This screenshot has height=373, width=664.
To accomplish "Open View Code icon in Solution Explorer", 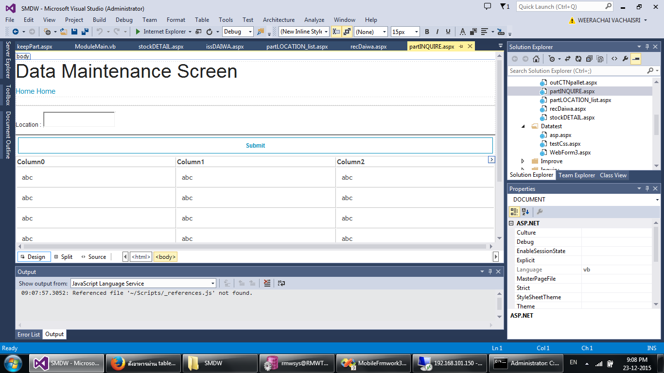I will click(x=614, y=59).
